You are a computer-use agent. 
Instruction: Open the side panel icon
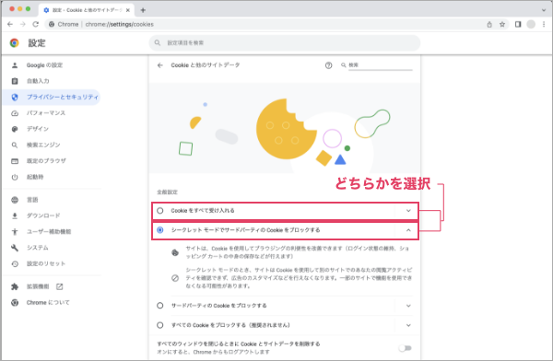click(518, 24)
